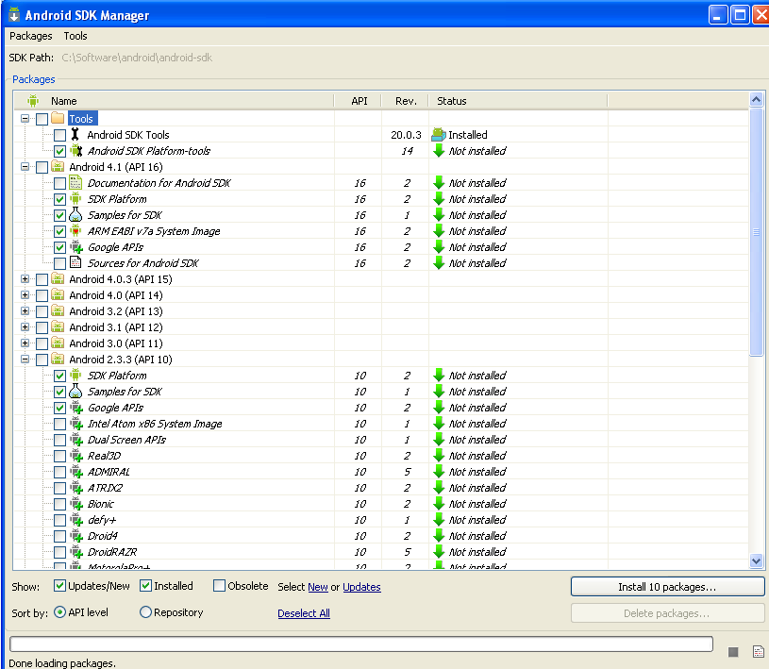
Task: Select the Bionic package row name
Action: (101, 504)
